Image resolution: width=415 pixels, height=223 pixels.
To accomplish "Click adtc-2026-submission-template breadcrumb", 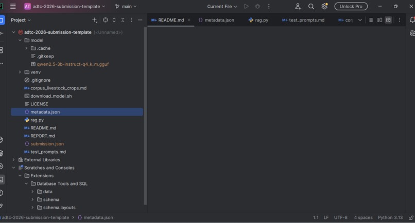I will tap(35, 217).
